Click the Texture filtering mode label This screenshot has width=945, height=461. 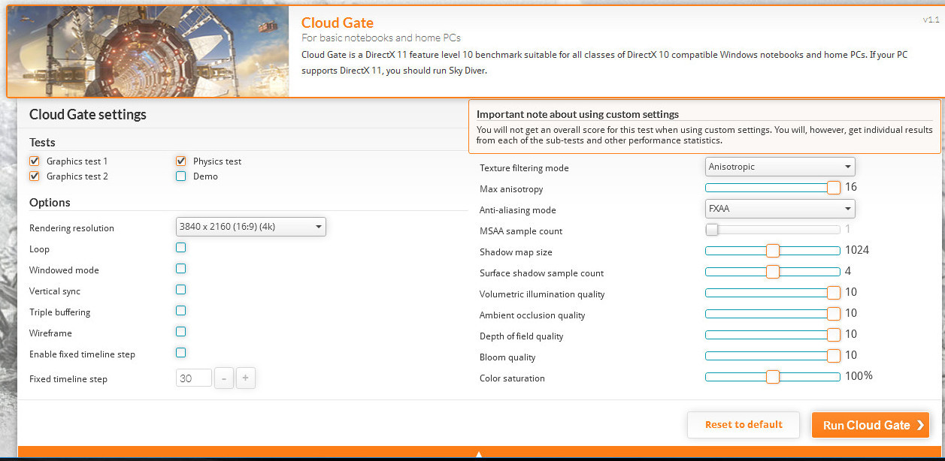tap(524, 168)
